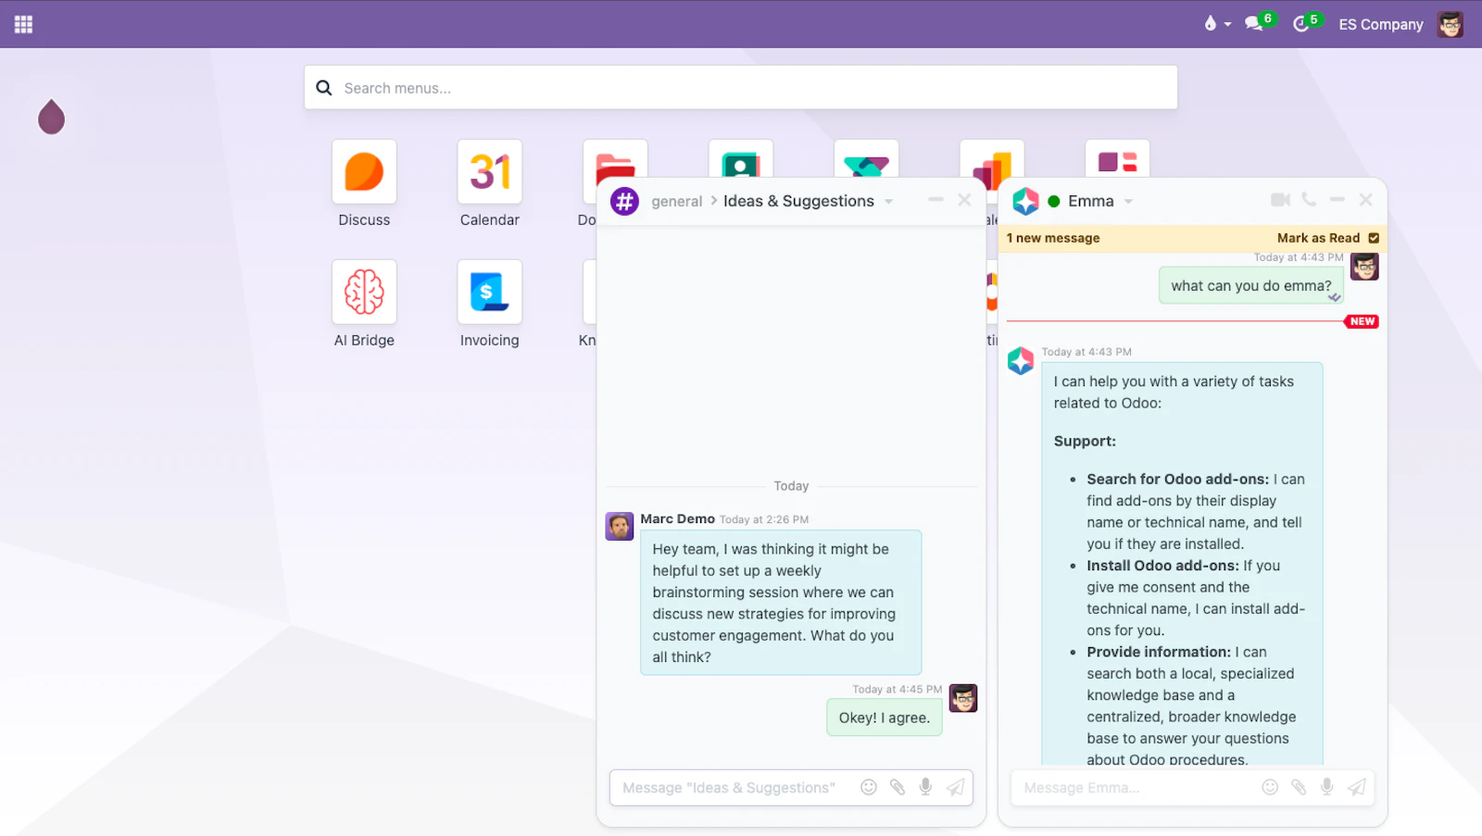Screen dimensions: 1482x836
Task: Open the AI Bridge app
Action: (x=364, y=292)
